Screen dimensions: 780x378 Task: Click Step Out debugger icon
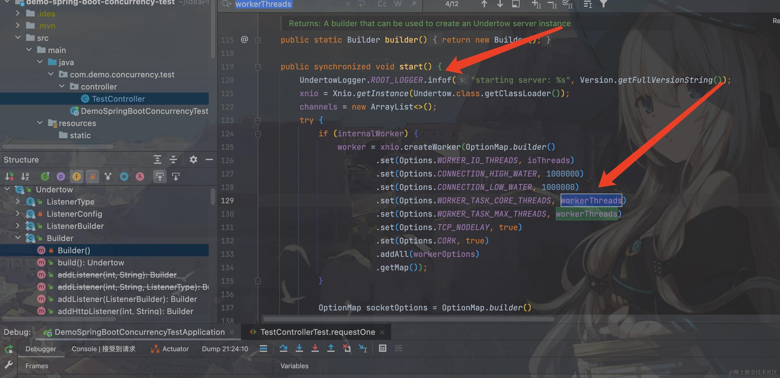[331, 348]
